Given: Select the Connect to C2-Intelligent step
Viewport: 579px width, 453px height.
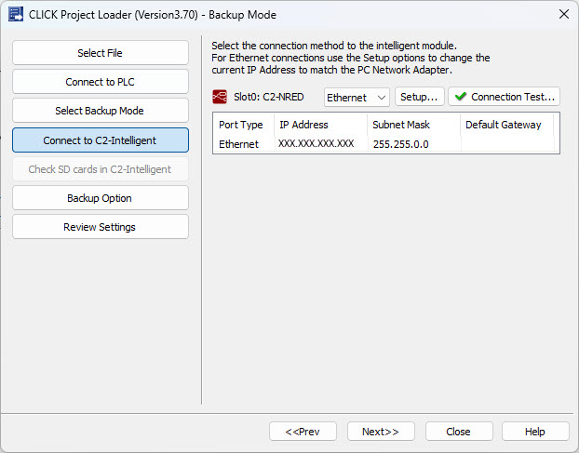Looking at the screenshot, I should click(x=101, y=140).
